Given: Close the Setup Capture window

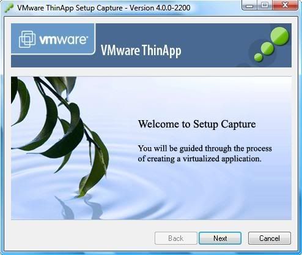Looking at the screenshot, I should [285, 5].
